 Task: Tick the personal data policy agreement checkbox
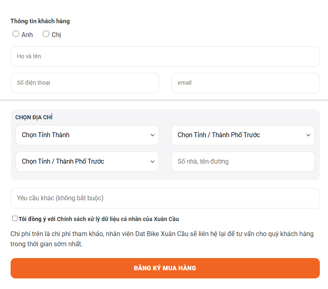tap(15, 219)
